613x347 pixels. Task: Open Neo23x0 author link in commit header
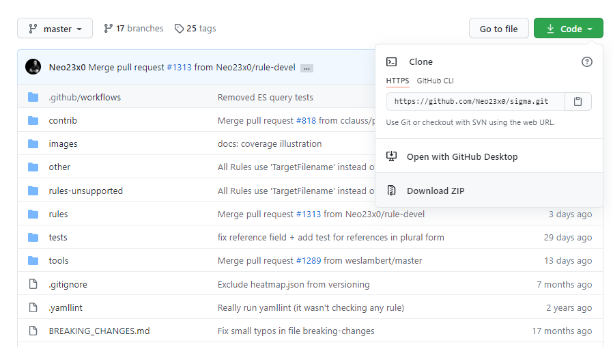click(68, 68)
